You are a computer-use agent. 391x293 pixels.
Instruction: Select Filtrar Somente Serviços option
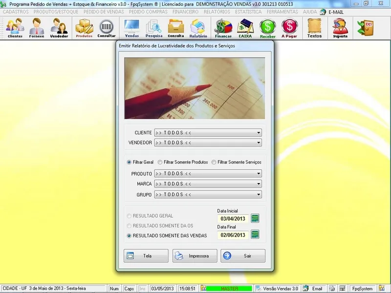click(x=214, y=162)
